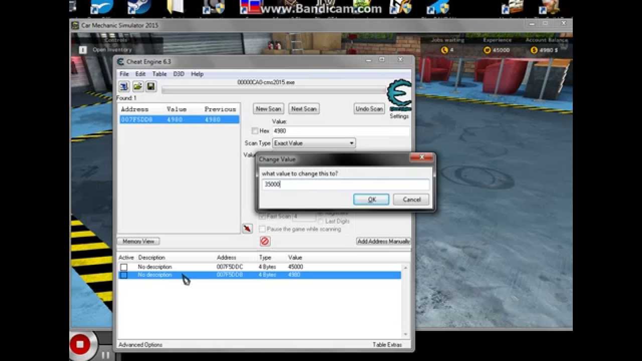The image size is (642, 361).
Task: Click the floppy disk save icon
Action: pos(150,86)
